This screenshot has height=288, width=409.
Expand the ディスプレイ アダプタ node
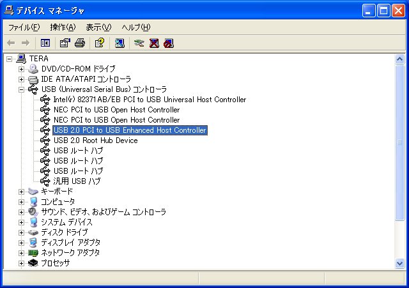(21, 243)
